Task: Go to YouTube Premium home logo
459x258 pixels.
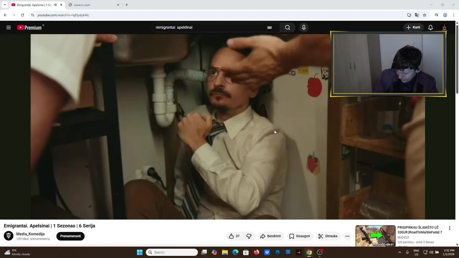Action: [x=29, y=28]
